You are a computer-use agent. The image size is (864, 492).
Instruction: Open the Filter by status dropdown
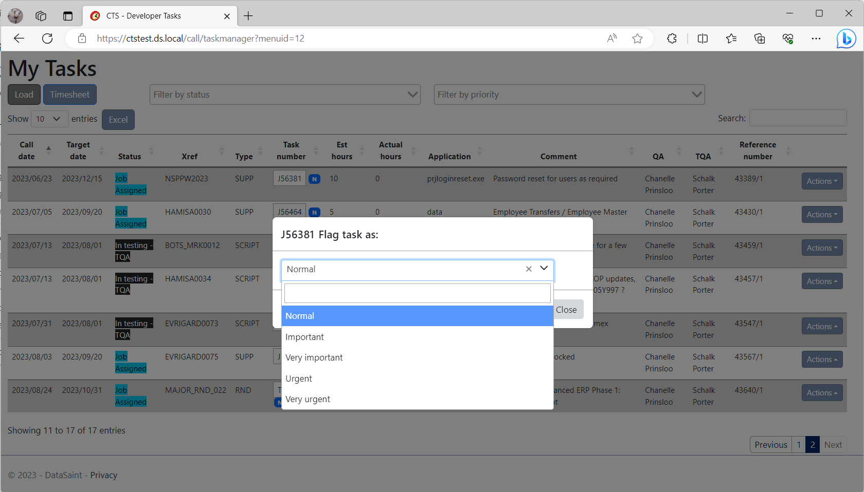pyautogui.click(x=285, y=94)
